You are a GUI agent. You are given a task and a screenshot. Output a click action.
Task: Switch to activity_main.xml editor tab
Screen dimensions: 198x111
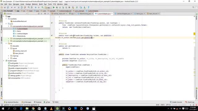click(59, 14)
